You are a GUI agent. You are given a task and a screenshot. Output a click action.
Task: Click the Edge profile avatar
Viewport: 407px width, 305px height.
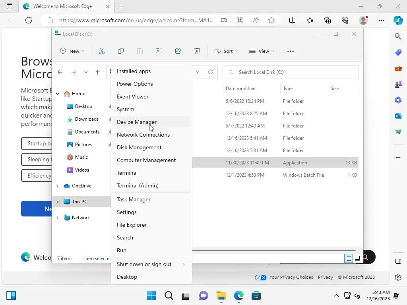363,20
